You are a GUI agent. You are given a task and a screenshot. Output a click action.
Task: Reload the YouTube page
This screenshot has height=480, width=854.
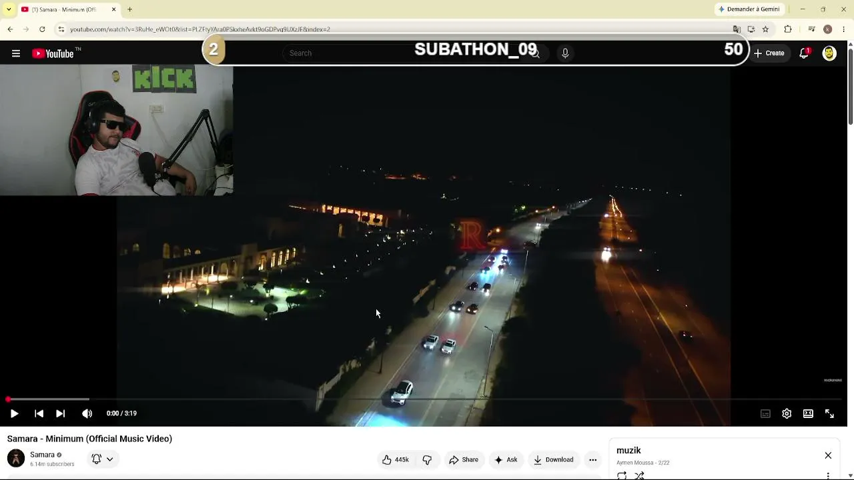pyautogui.click(x=42, y=29)
